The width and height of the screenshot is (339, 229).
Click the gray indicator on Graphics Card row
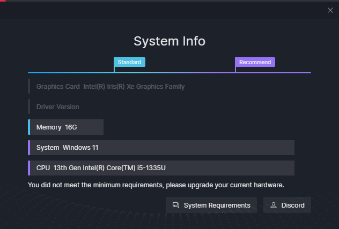29,87
